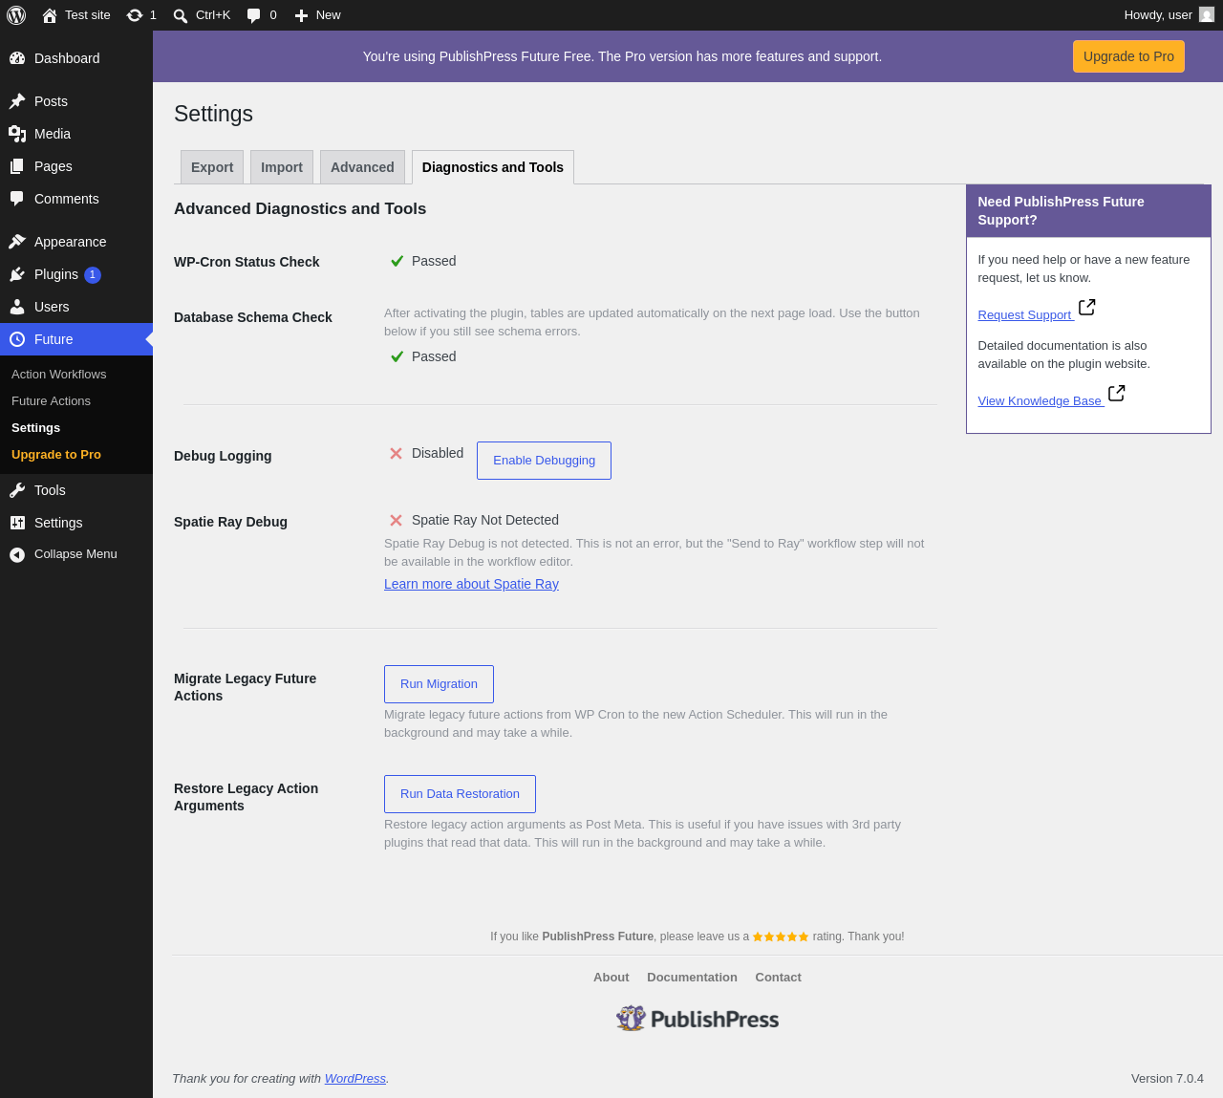Click the plus New icon

(301, 15)
